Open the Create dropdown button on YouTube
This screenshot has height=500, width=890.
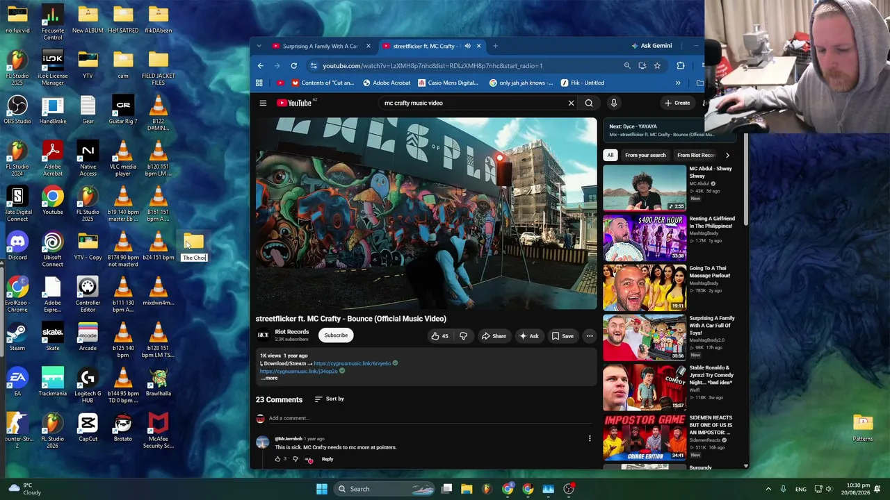tap(677, 103)
